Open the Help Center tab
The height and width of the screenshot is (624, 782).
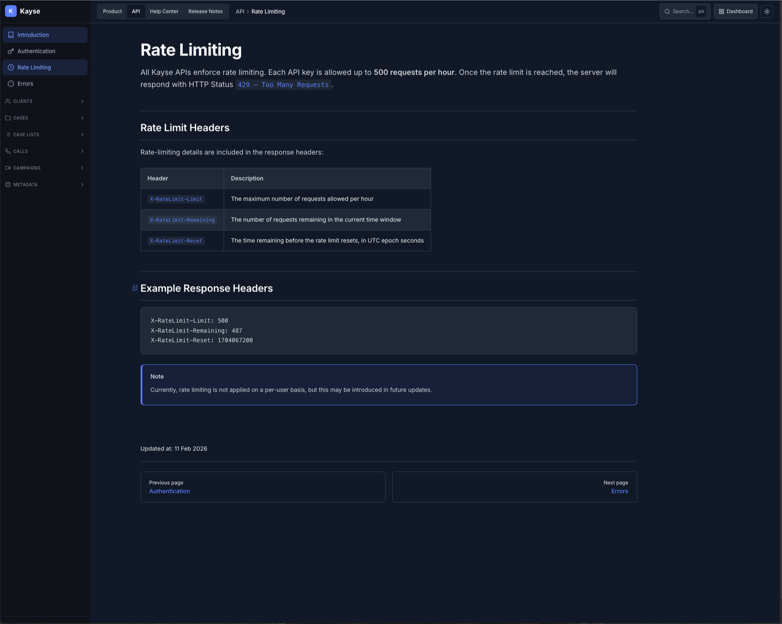pos(164,12)
